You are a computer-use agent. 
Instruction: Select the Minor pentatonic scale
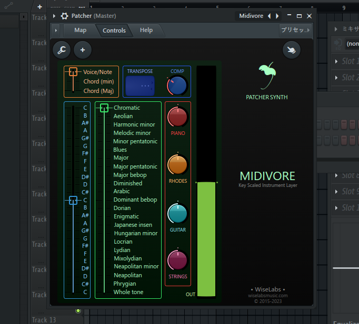(x=135, y=141)
